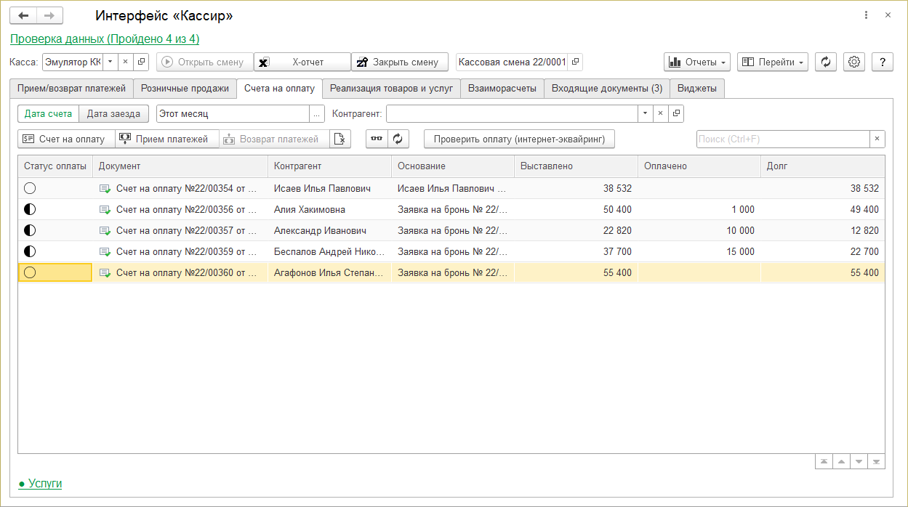The width and height of the screenshot is (908, 507).
Task: Open settings gear icon
Action: 854,62
